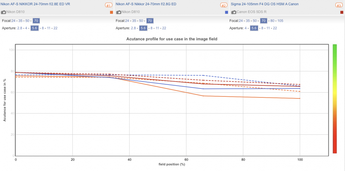
Task: Select aperture 8 for lens #1
Action: 43,28
